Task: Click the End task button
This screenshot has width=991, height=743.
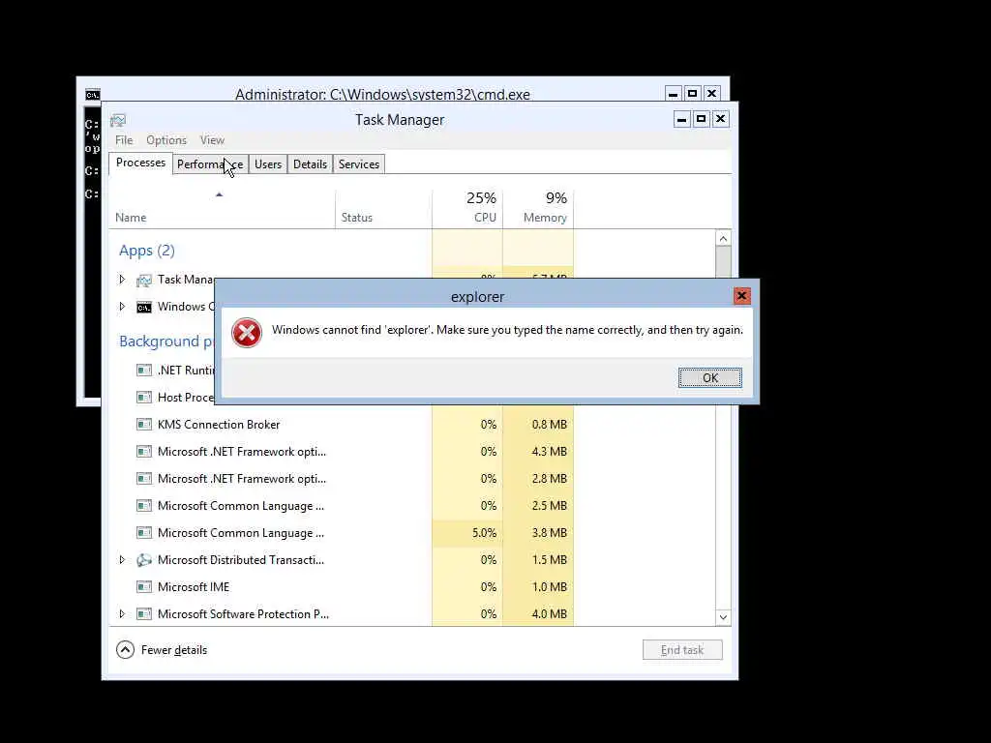Action: pos(682,650)
